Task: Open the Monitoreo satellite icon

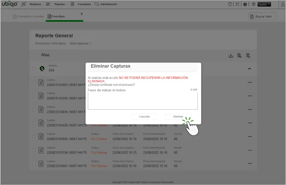Action: [24, 4]
